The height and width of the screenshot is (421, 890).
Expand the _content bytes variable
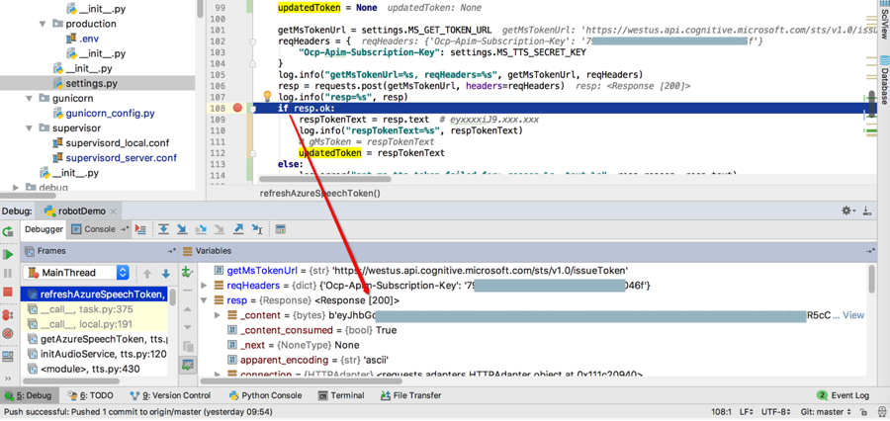218,315
